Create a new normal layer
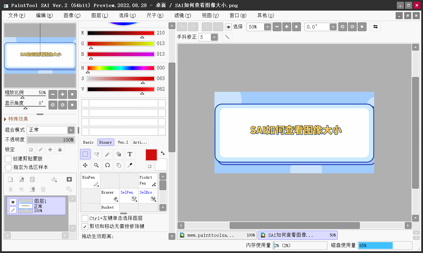423x253 pixels. 11,179
